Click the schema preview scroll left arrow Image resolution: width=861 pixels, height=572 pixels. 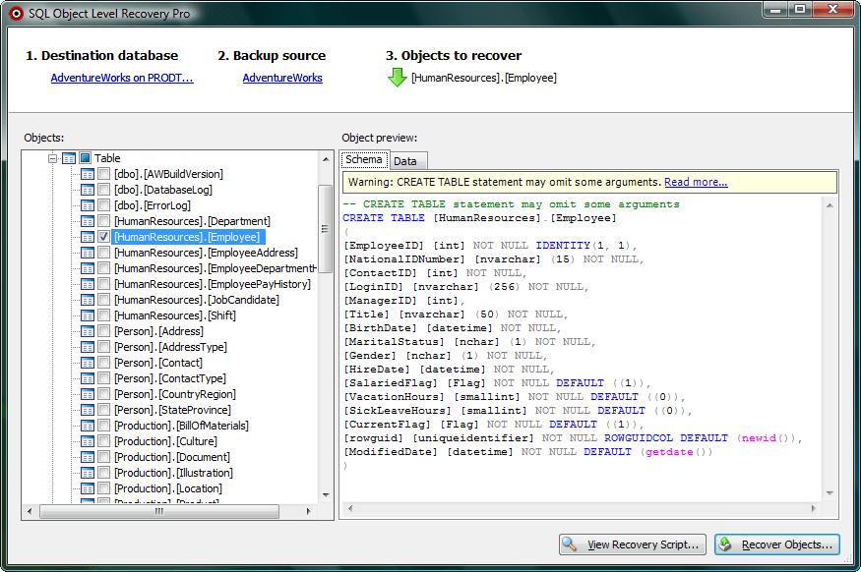(349, 509)
